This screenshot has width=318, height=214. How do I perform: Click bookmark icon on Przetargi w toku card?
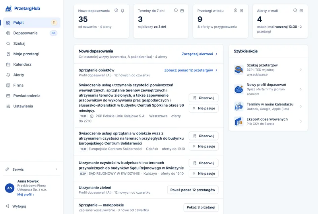242,11
